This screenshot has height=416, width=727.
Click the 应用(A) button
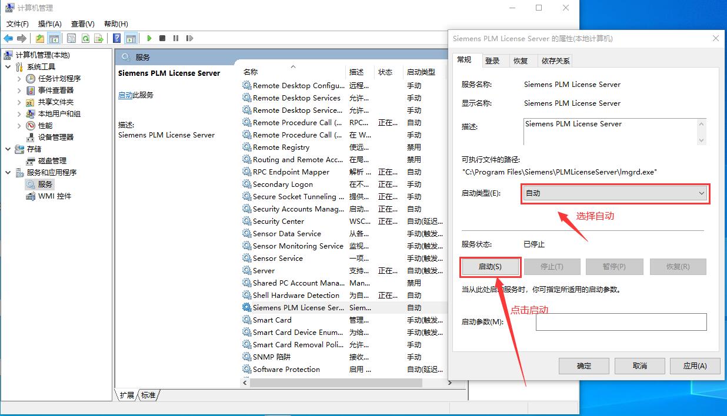[x=694, y=365]
